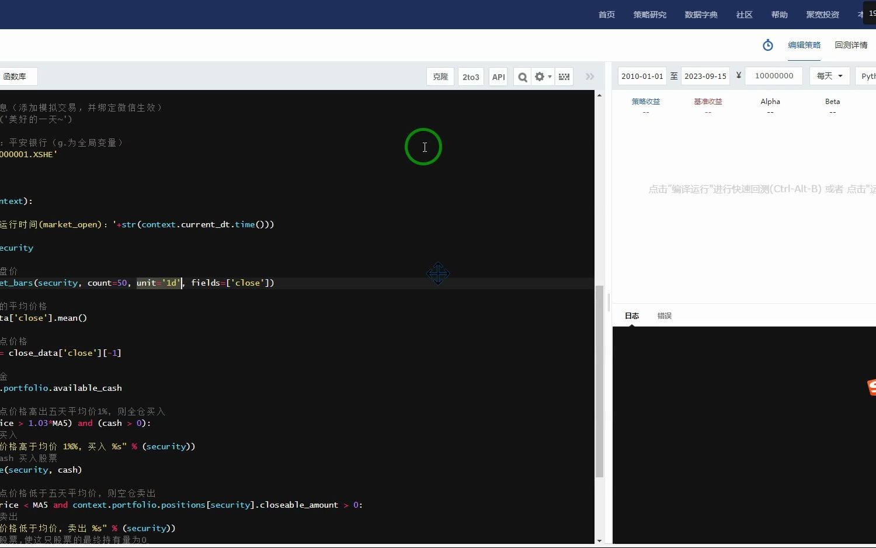Open the 帮助 help menu
The image size is (876, 548).
780,15
